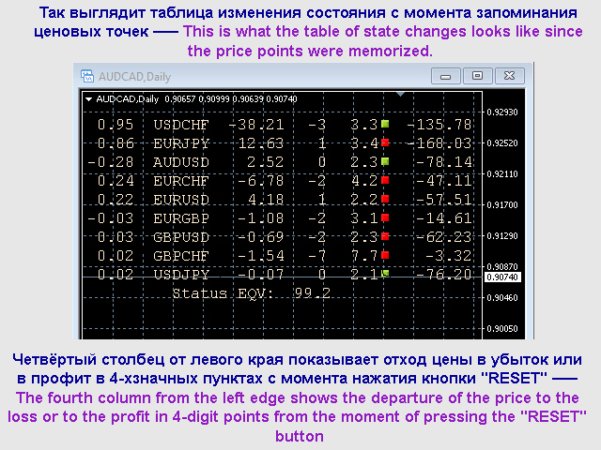Click the red indicator square beside EURJPY

[x=384, y=142]
